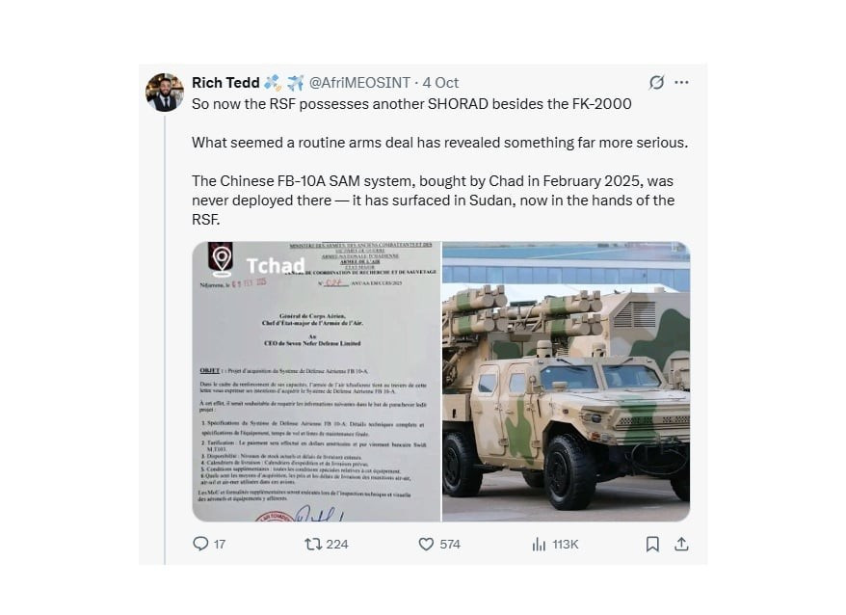
Task: Open the Grok explain-post icon
Action: click(656, 83)
